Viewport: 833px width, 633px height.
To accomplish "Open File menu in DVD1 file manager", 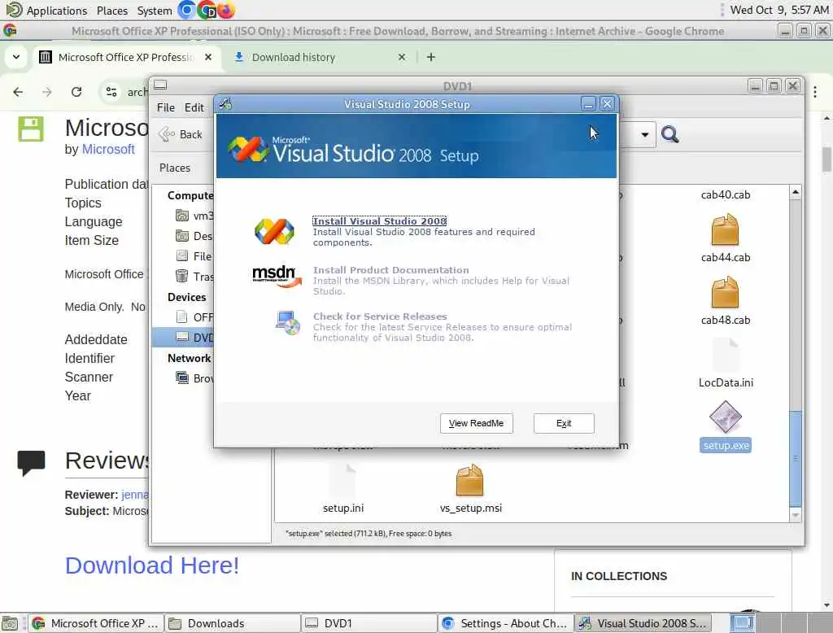I will click(x=166, y=107).
